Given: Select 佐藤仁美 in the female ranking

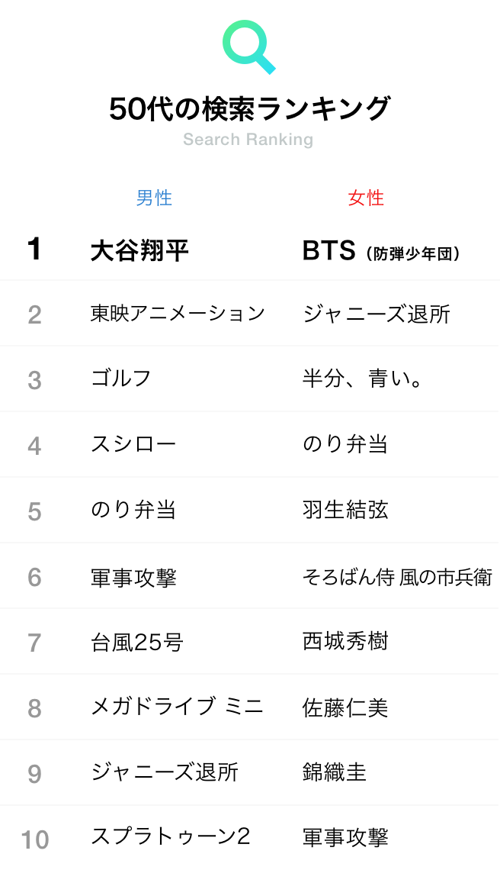Looking at the screenshot, I should point(345,707).
